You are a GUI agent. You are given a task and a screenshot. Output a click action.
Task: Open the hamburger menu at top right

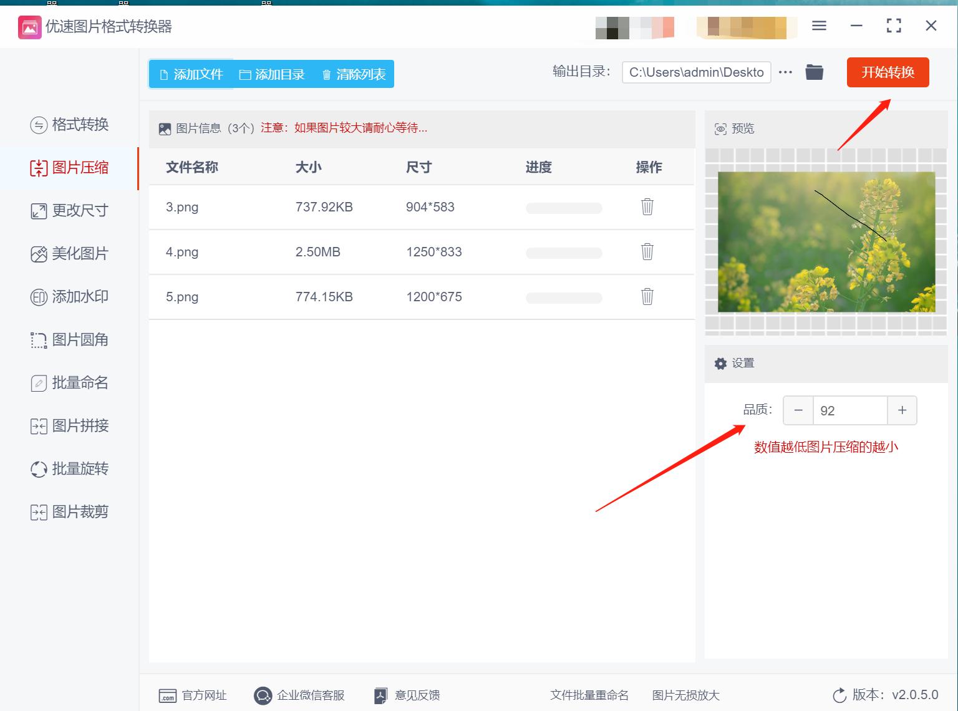(x=819, y=26)
